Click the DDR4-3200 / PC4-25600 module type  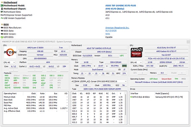[x=102, y=89]
